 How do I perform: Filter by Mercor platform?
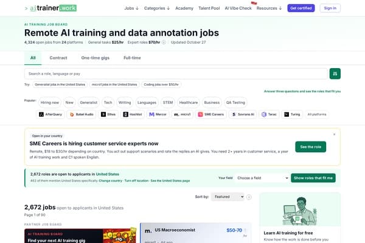[x=158, y=114]
